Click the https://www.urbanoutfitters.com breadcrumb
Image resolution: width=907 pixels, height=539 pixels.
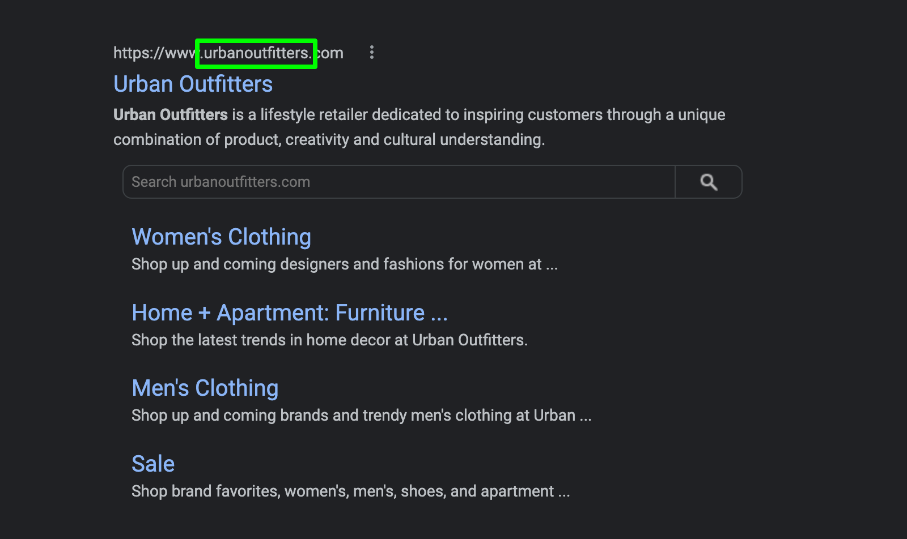tap(228, 52)
